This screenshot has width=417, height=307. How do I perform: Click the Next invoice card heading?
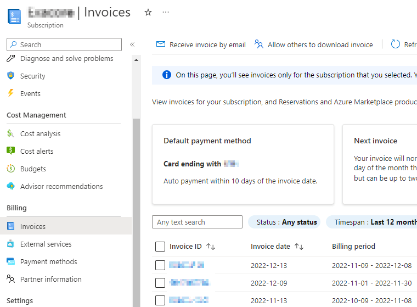tap(375, 141)
